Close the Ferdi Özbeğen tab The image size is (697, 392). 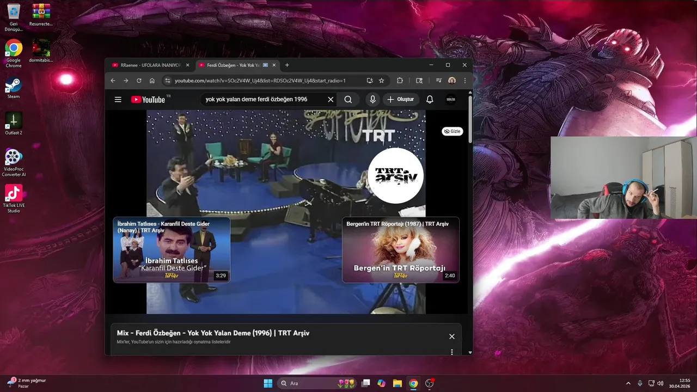click(274, 65)
